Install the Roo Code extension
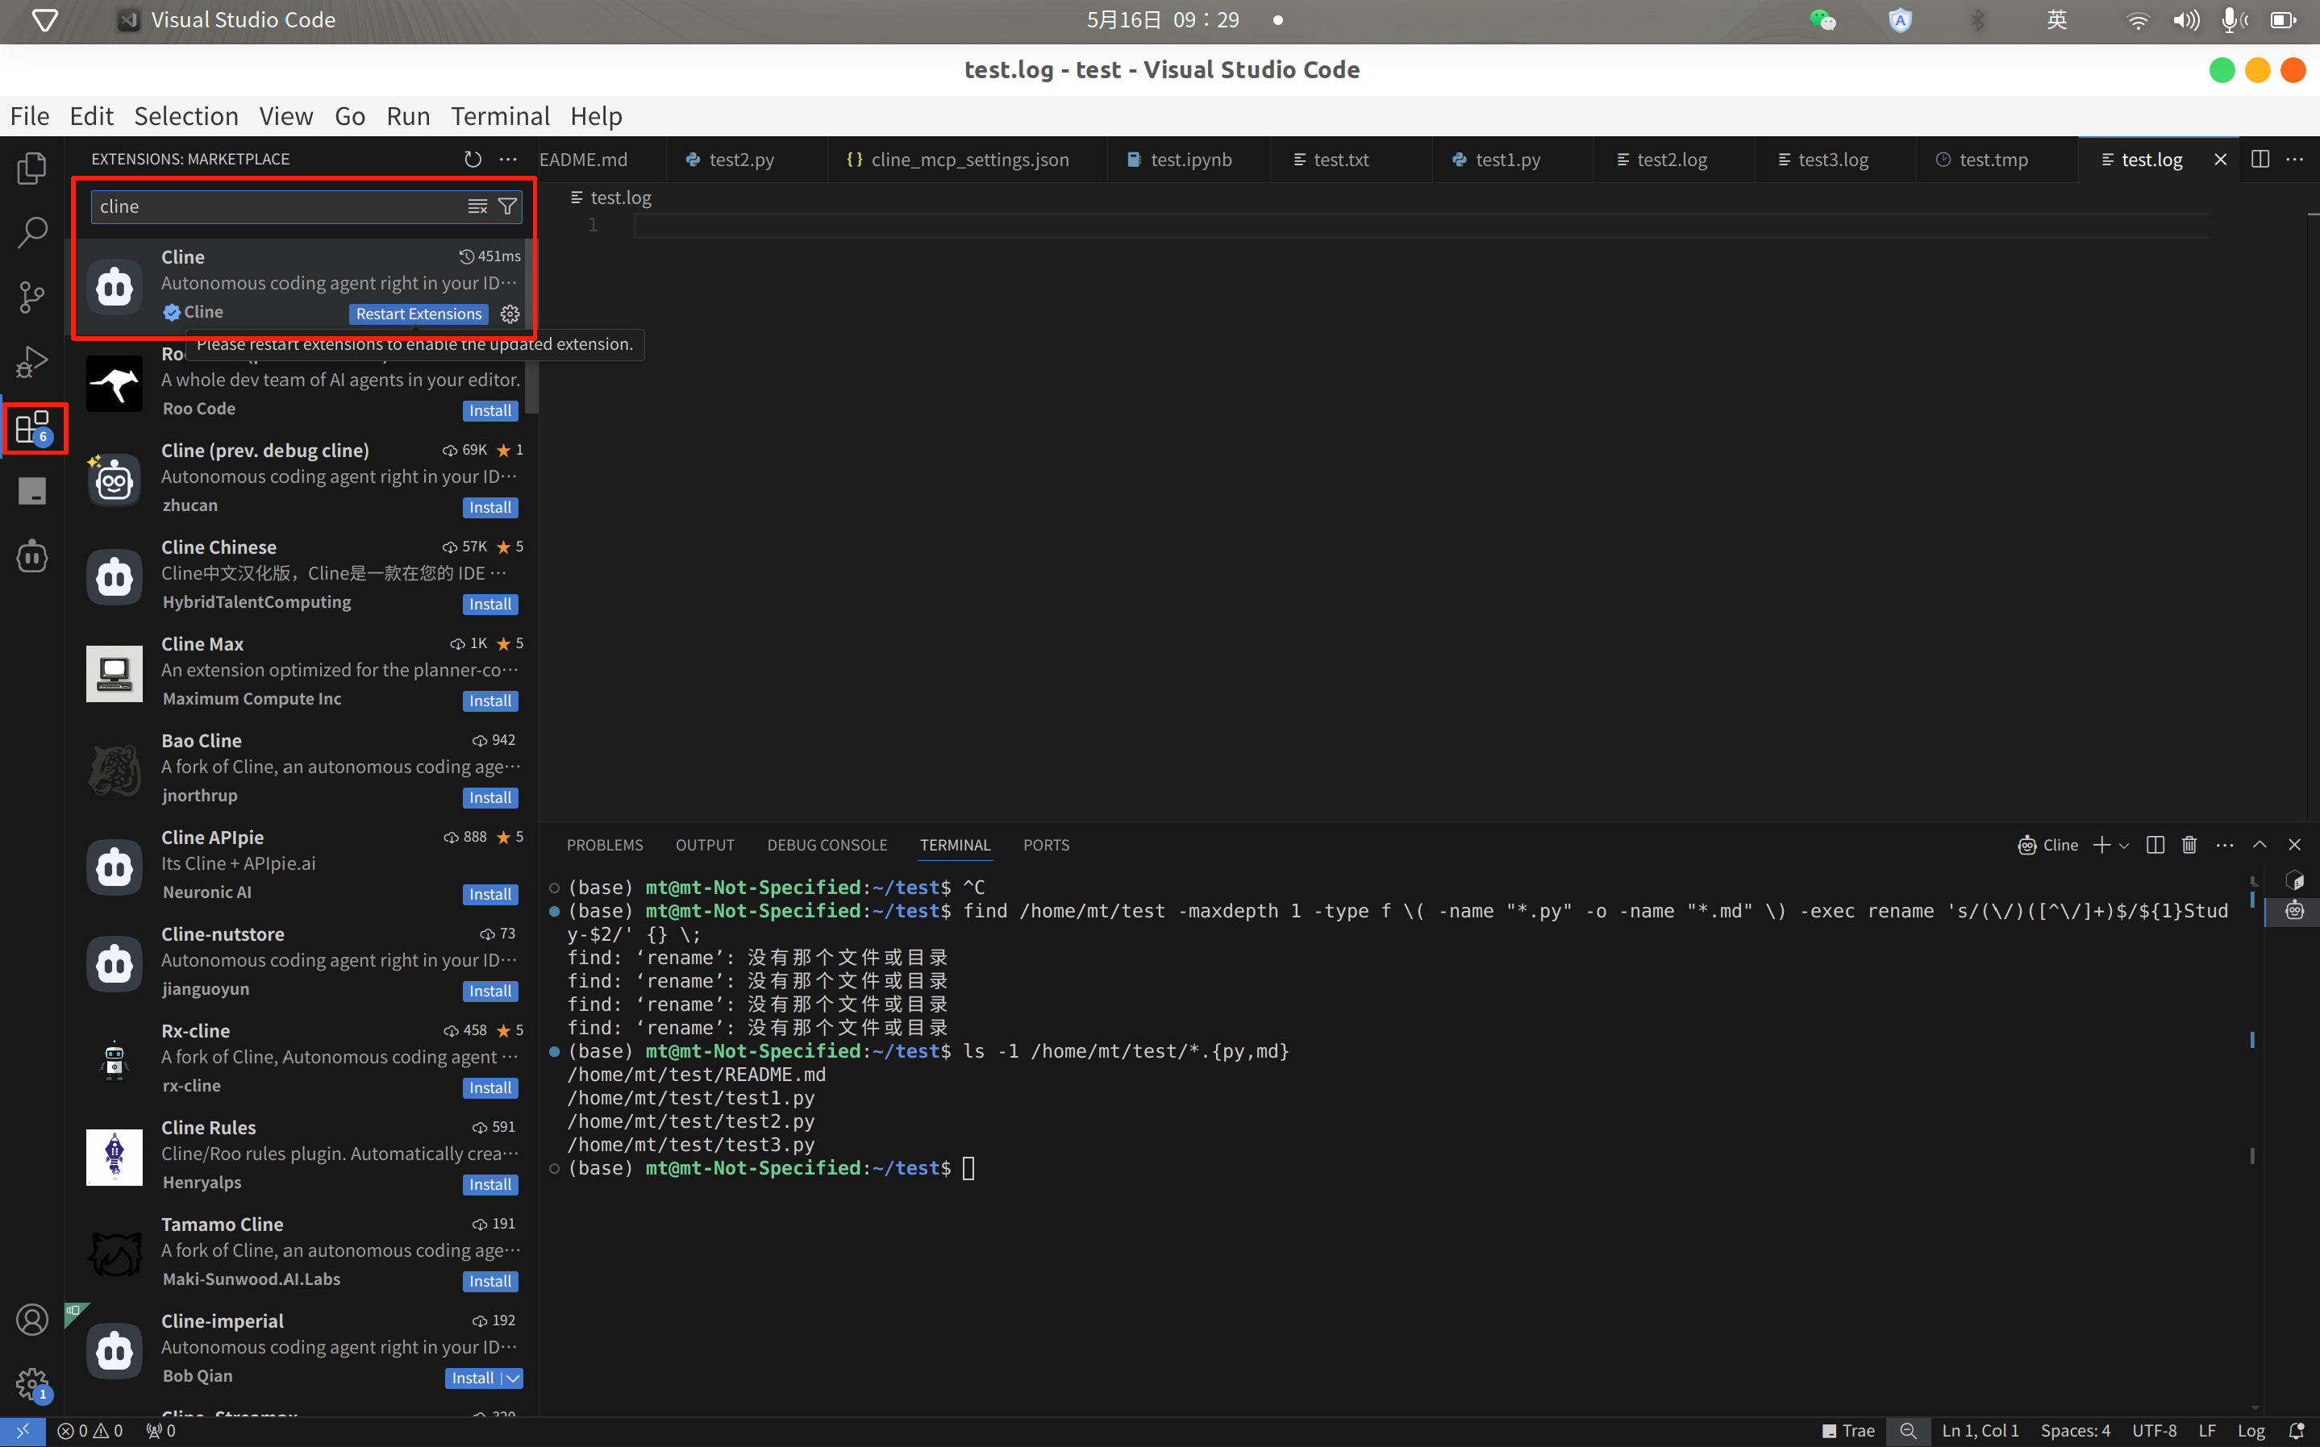 click(x=490, y=410)
